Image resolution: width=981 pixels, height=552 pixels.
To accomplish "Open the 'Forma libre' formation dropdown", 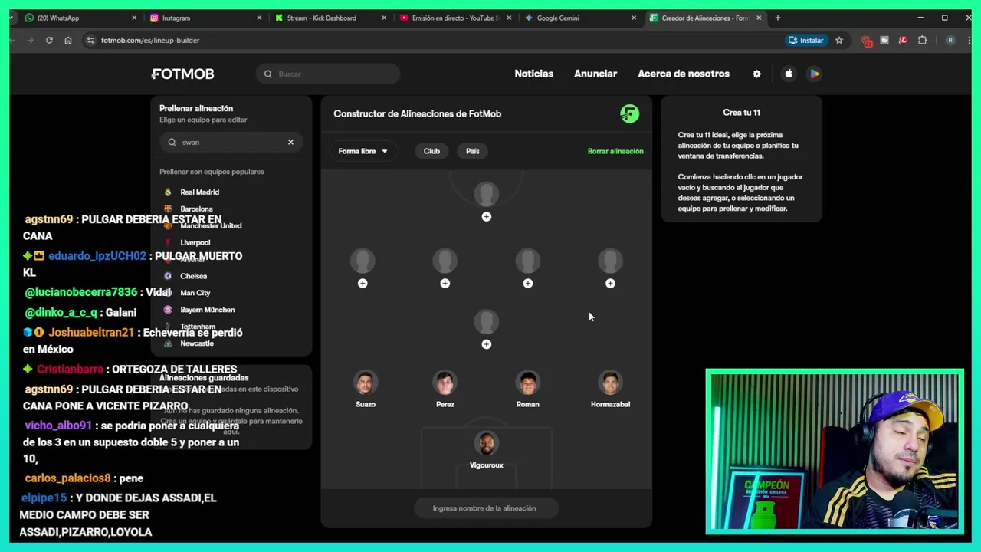I will 363,151.
